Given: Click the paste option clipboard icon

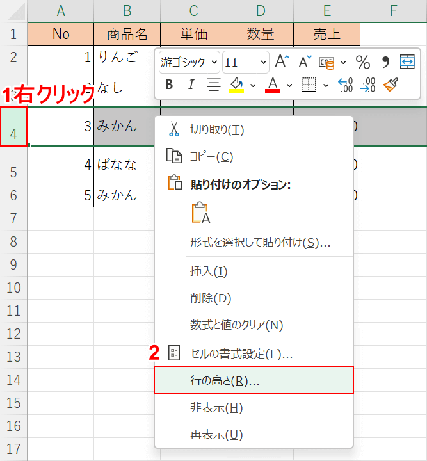Looking at the screenshot, I should pyautogui.click(x=200, y=214).
